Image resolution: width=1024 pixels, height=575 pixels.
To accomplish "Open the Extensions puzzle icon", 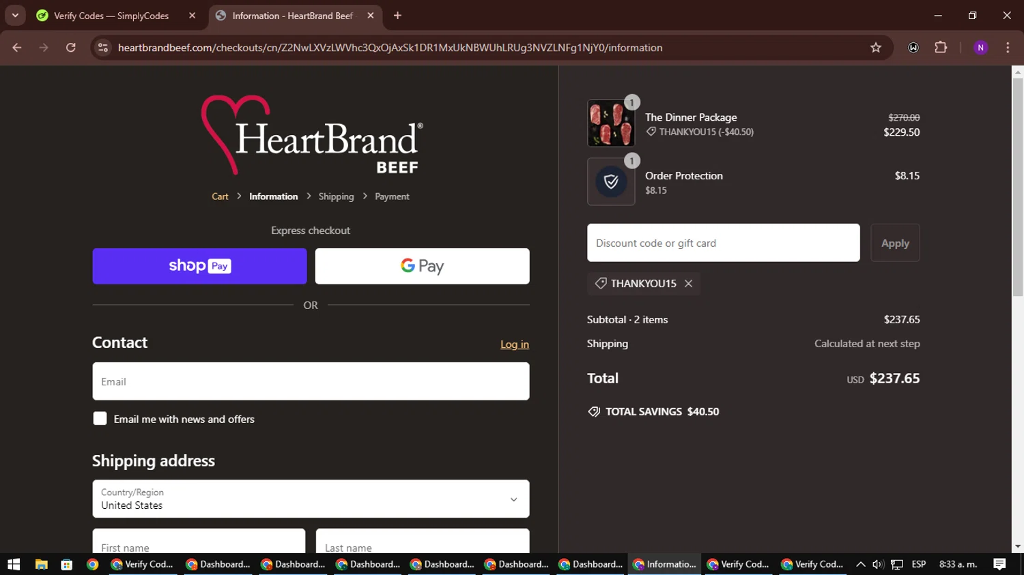I will click(x=941, y=48).
